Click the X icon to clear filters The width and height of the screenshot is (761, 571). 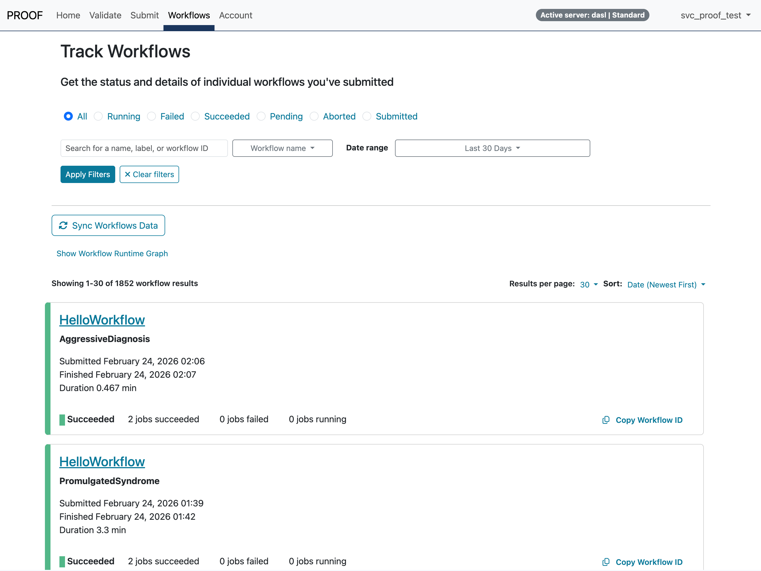128,174
